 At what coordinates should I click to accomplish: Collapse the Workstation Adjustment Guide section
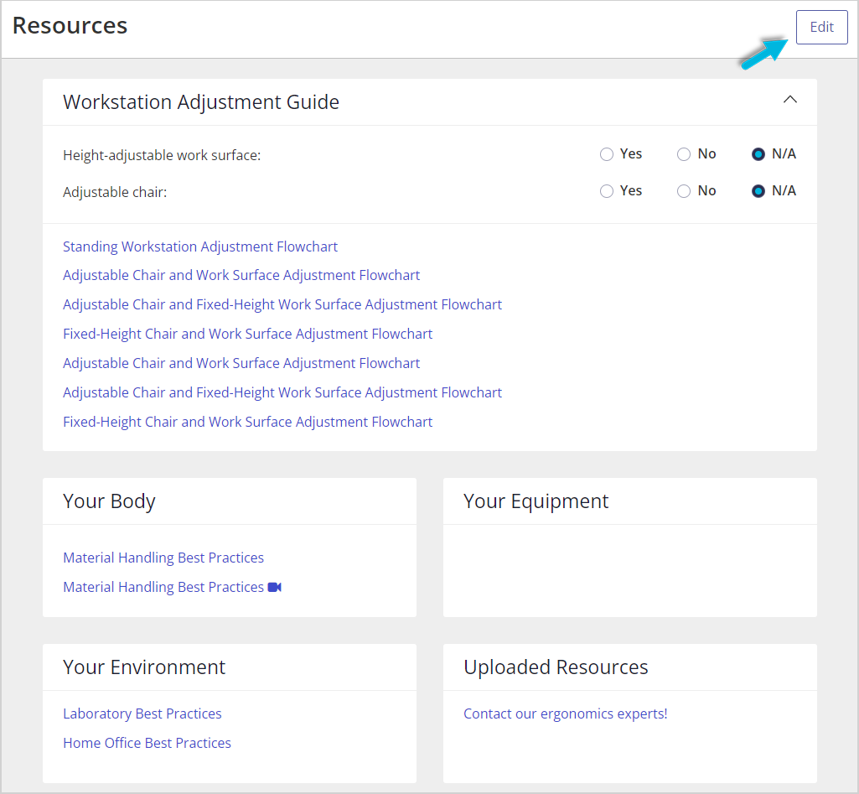(789, 100)
